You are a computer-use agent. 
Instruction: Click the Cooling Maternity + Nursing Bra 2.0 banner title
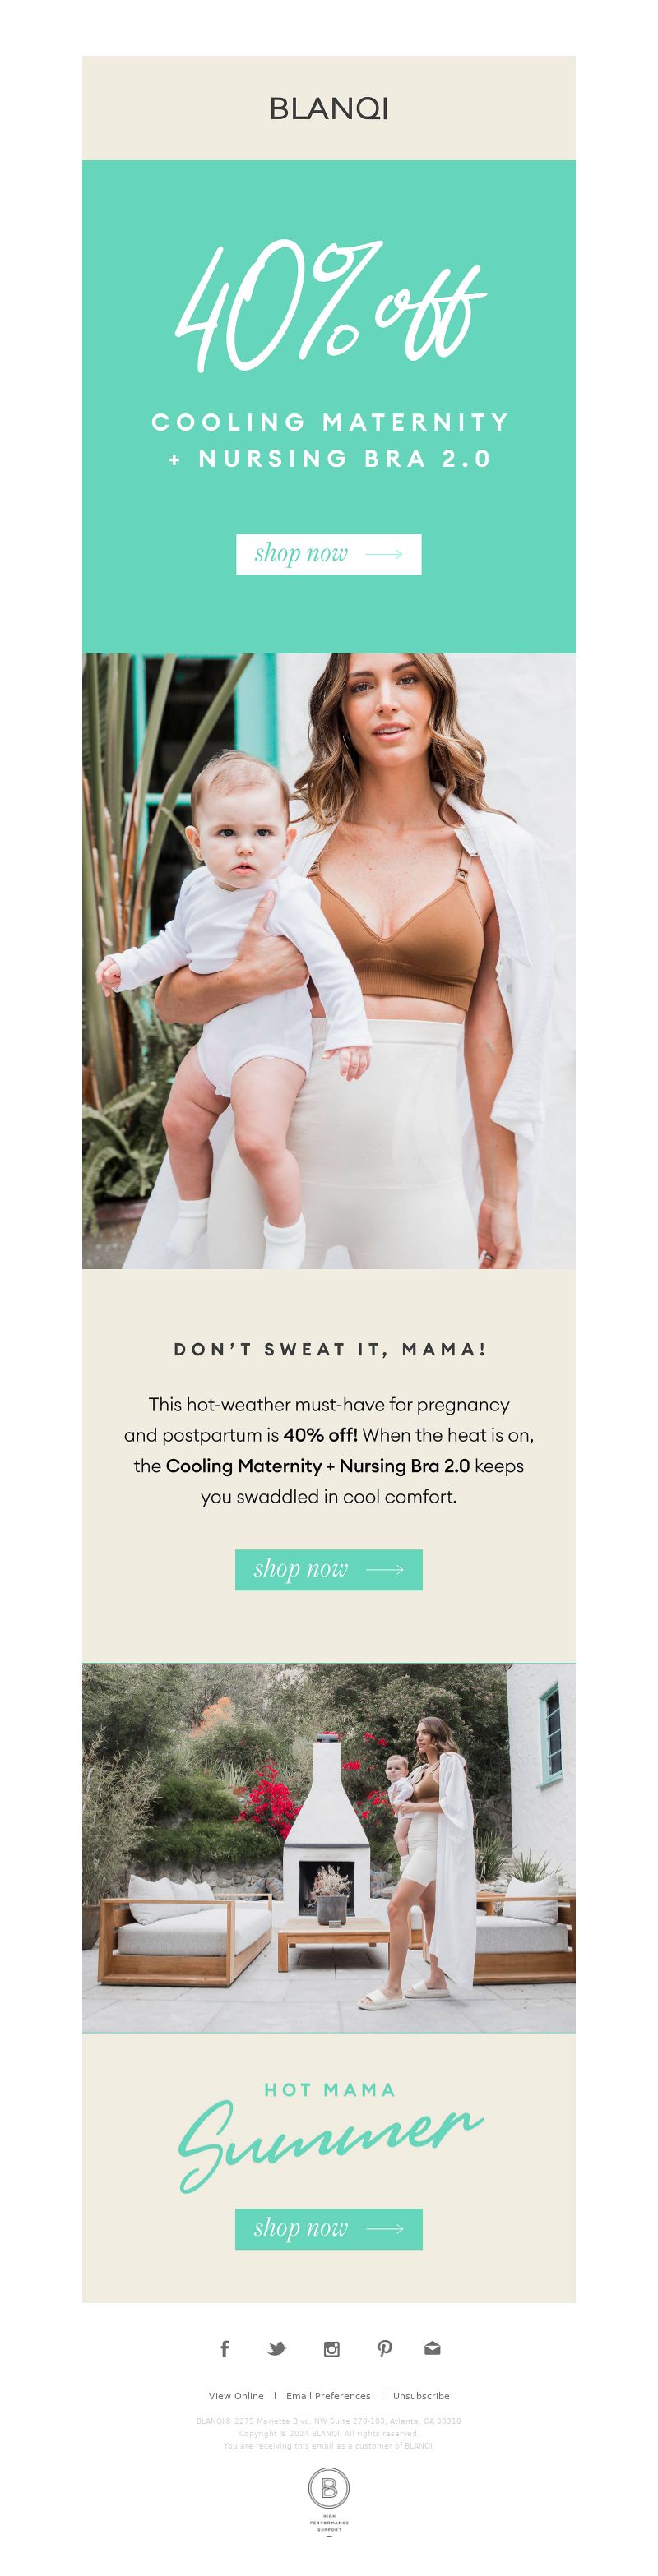329,440
